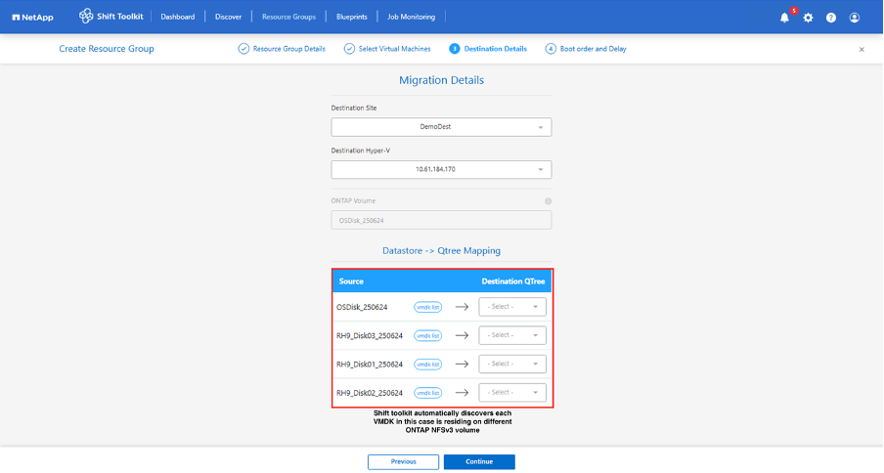
Task: Click the Continue button
Action: tap(479, 461)
